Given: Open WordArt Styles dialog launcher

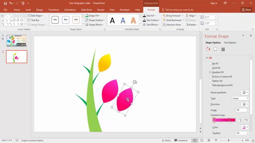Looking at the screenshot, I should tap(160, 29).
